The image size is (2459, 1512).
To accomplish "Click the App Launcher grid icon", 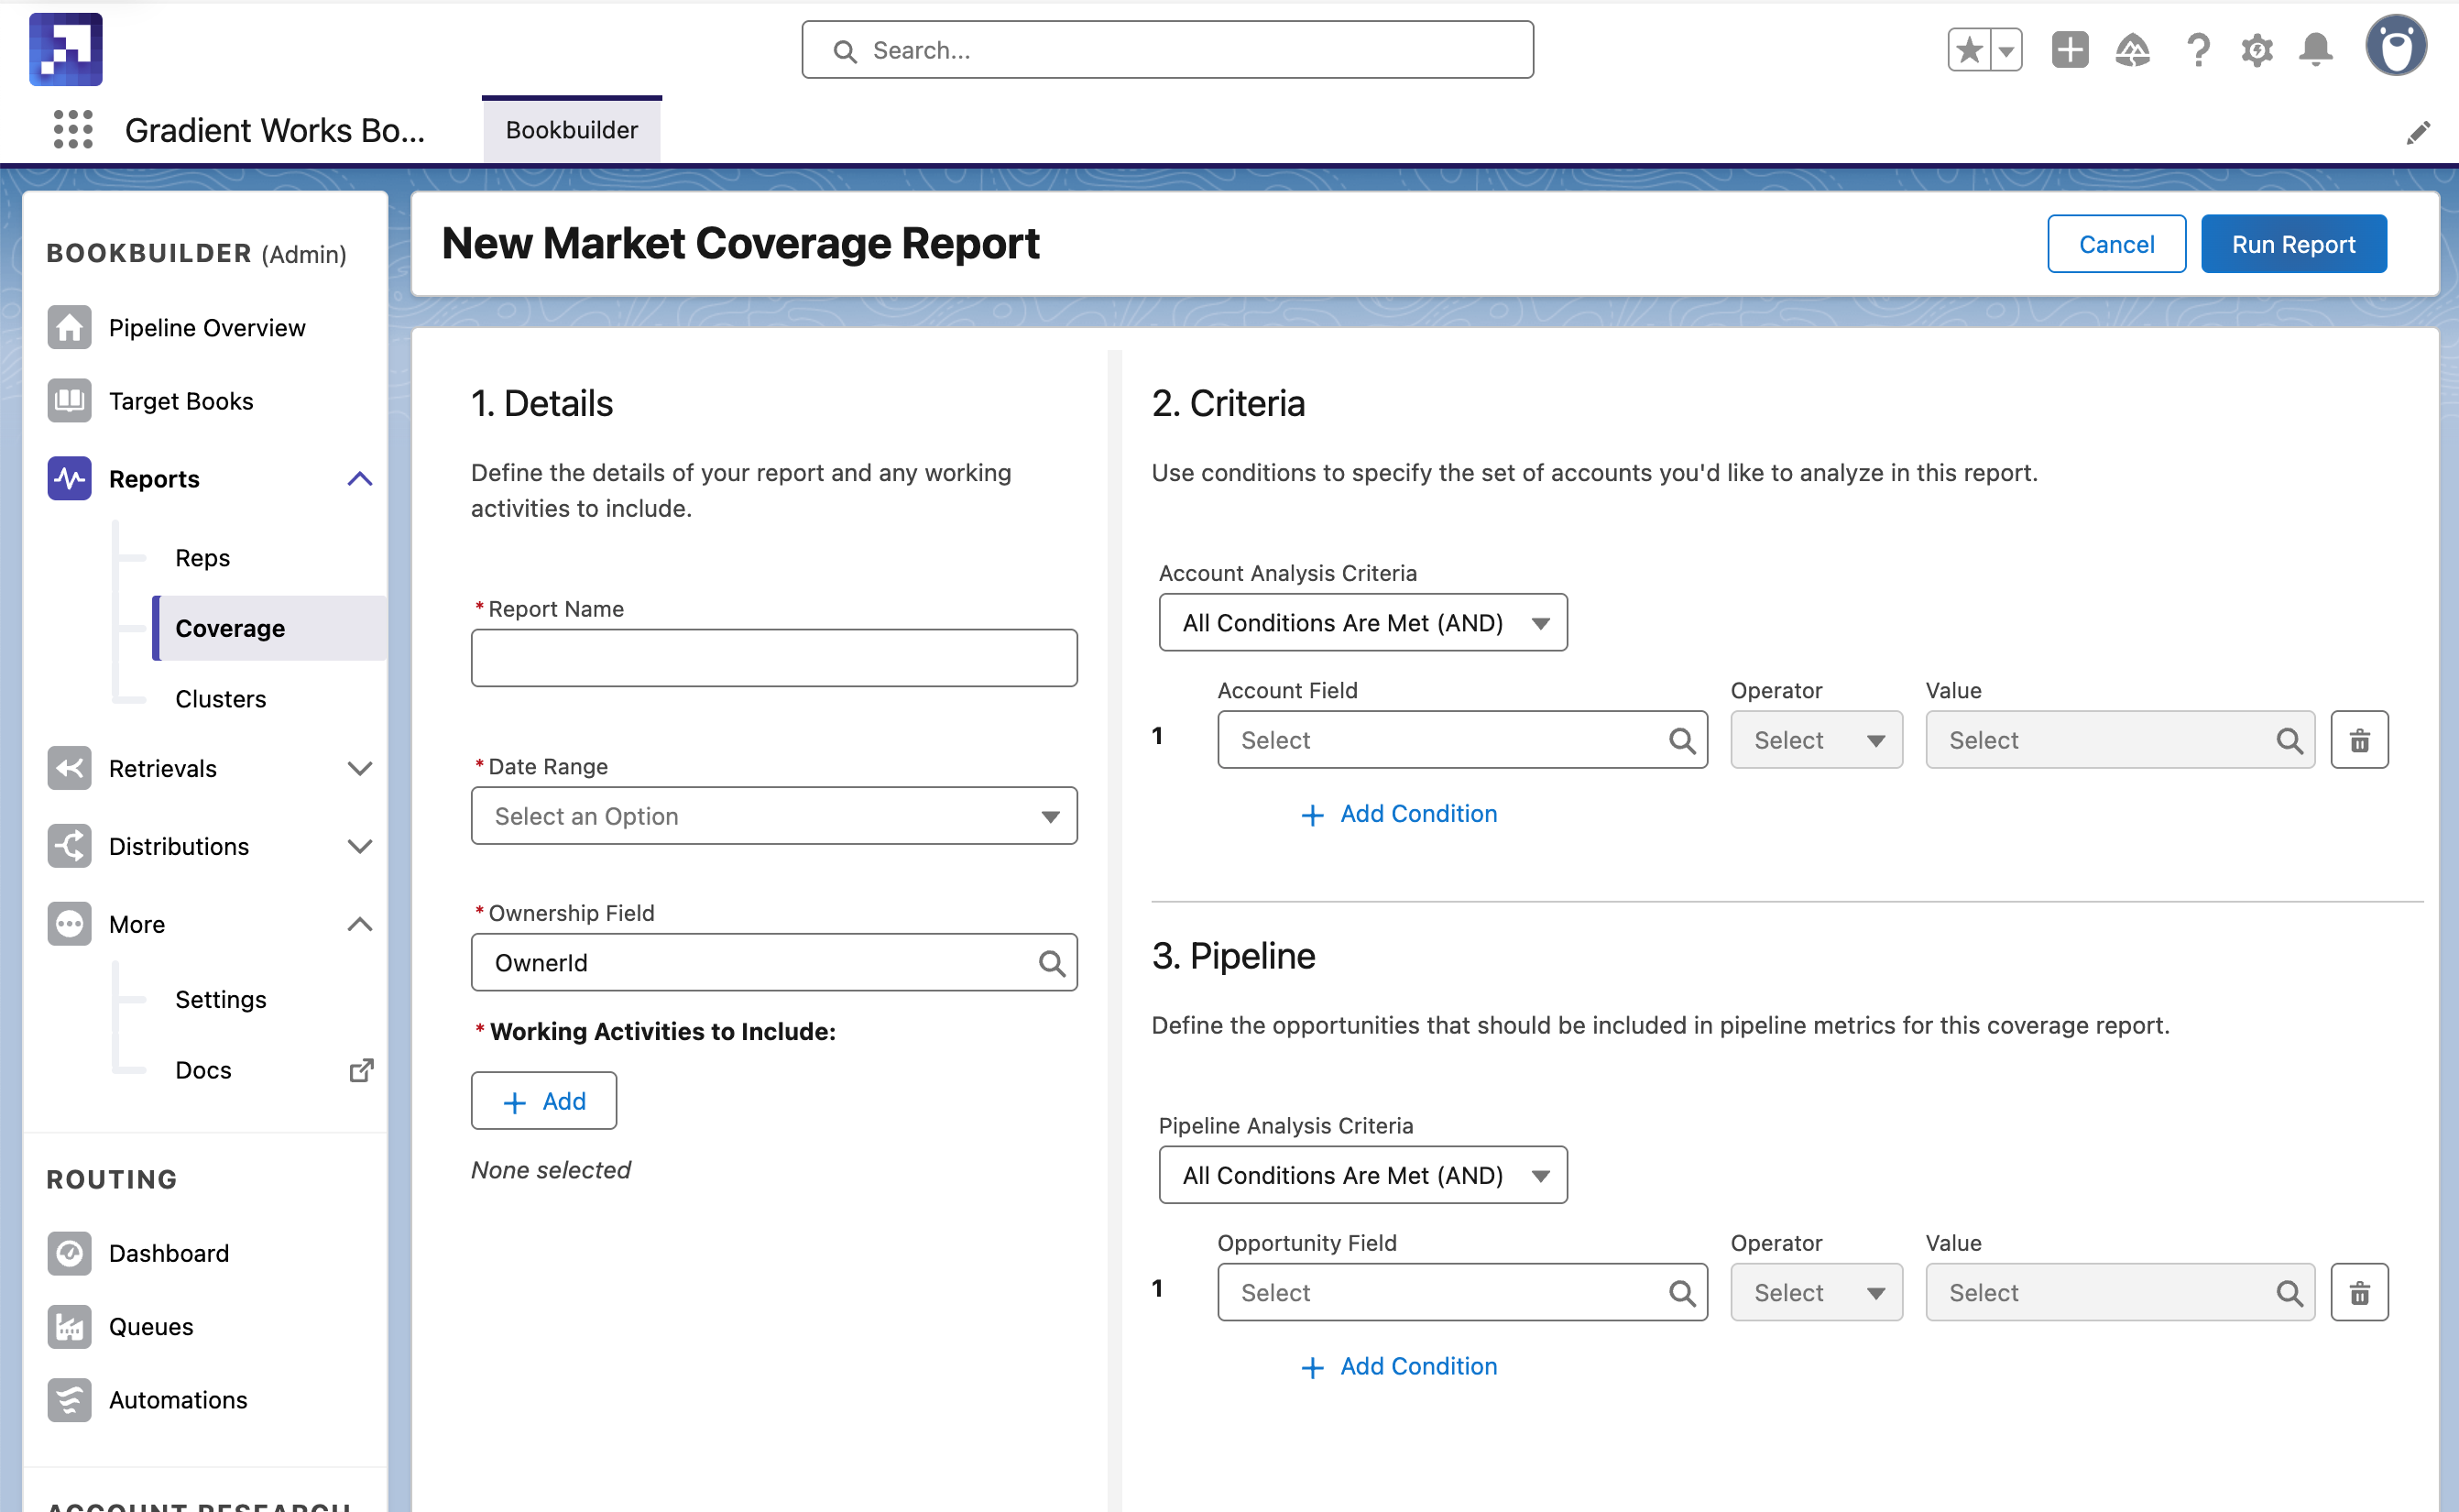I will pyautogui.click(x=72, y=130).
